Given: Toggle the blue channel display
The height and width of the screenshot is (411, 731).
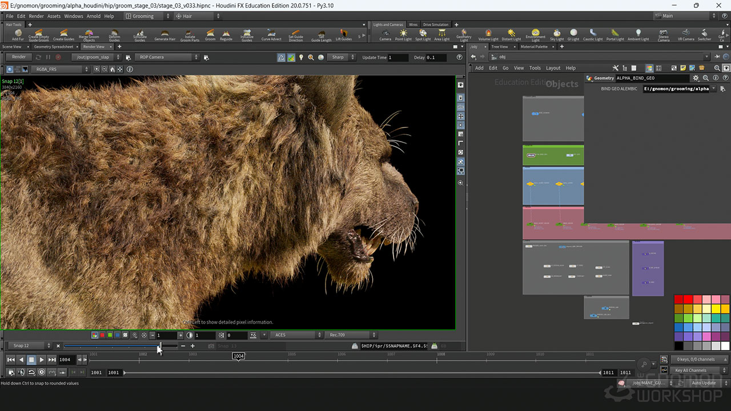Looking at the screenshot, I should [117, 336].
